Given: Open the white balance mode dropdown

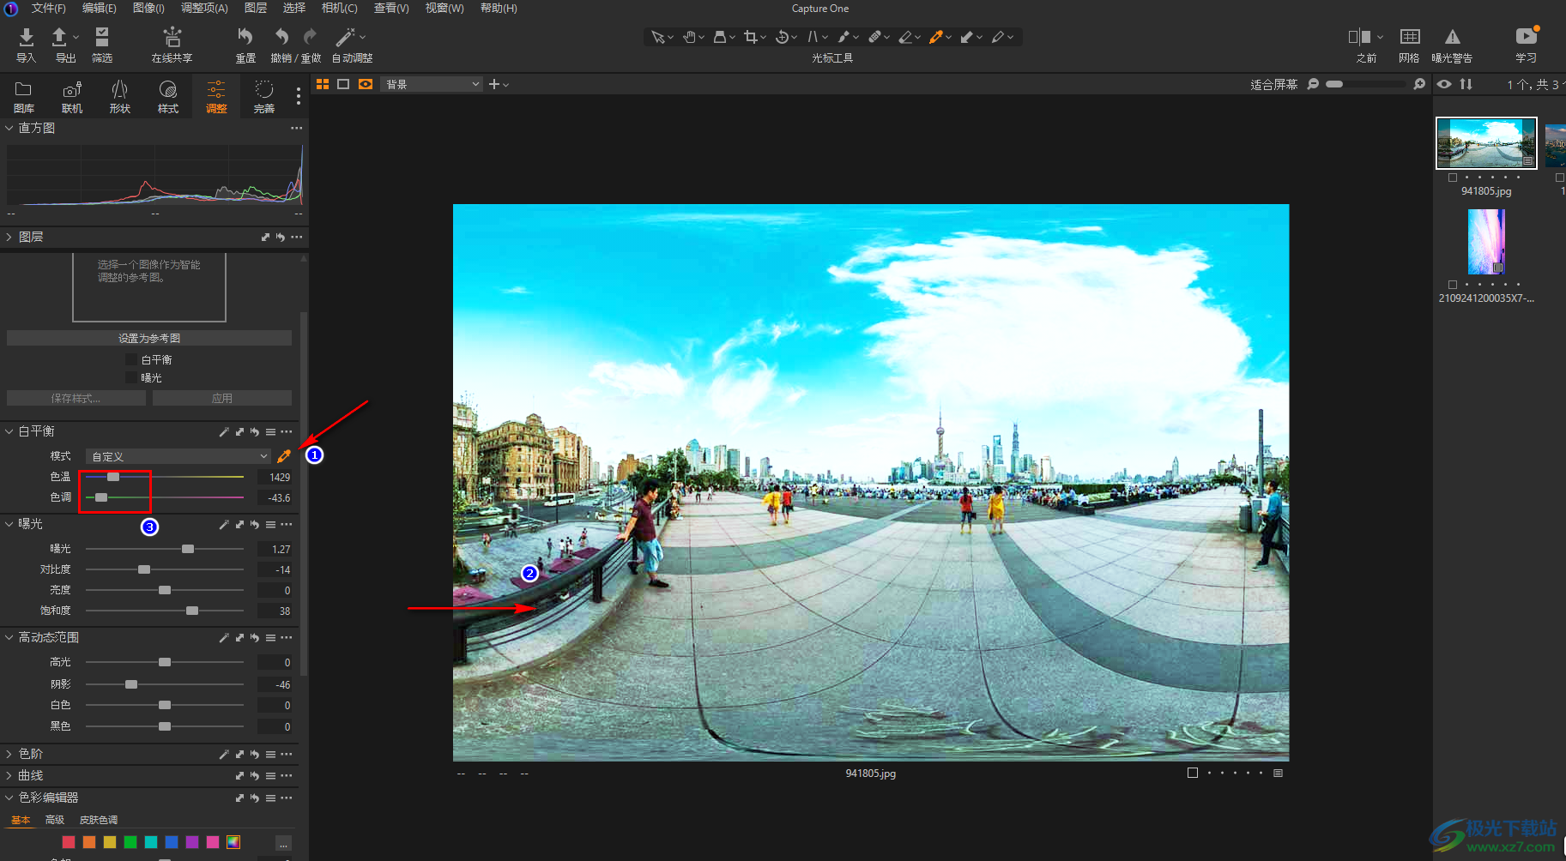Looking at the screenshot, I should pyautogui.click(x=178, y=456).
